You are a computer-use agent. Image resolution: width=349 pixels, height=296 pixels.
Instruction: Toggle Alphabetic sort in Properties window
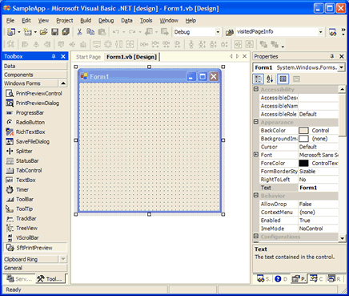point(270,79)
